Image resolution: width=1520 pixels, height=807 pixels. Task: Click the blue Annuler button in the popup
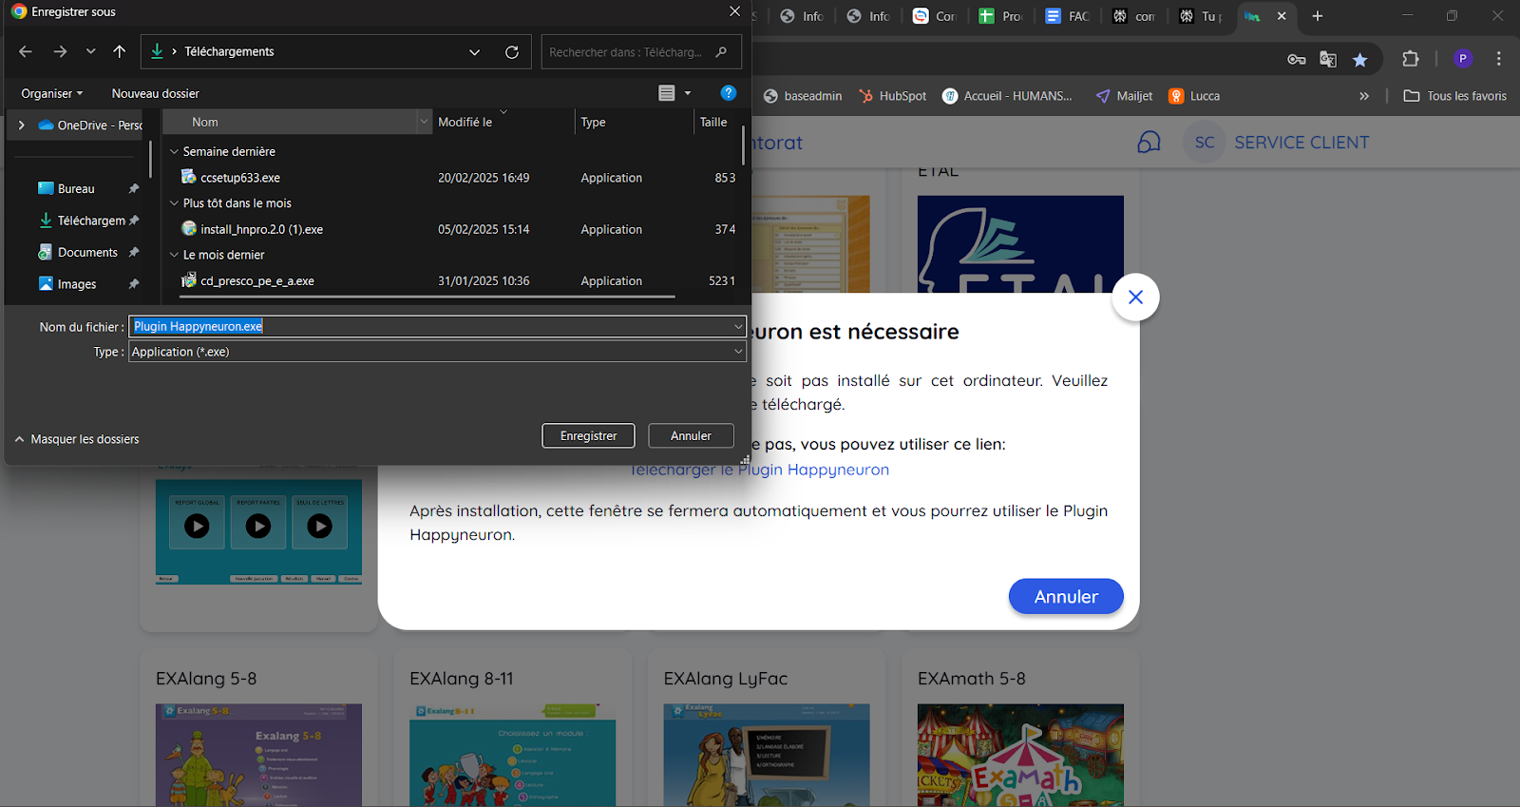[1066, 597]
